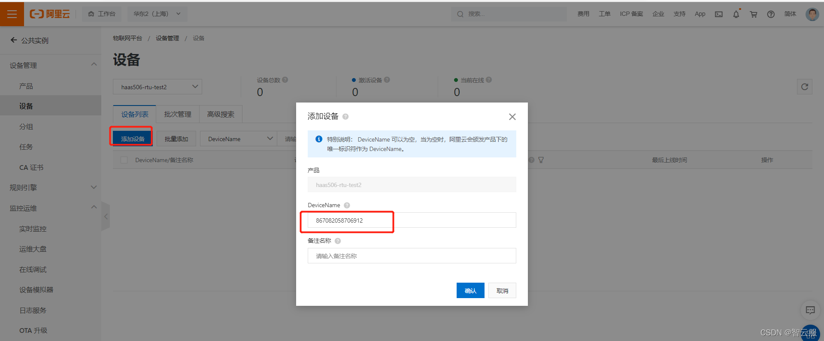Click the disabled 产品 field haas506-rtu-test2

(x=412, y=184)
